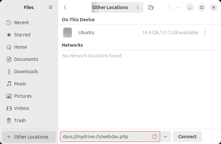Click the Trash bin icon

(x=9, y=120)
